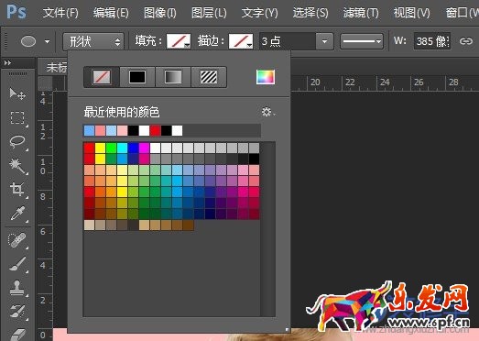Set fill type to no color
The height and width of the screenshot is (341, 479).
coord(102,77)
